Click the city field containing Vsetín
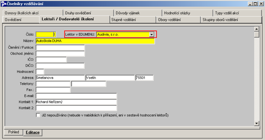This screenshot has height=140, width=265. click(110, 78)
